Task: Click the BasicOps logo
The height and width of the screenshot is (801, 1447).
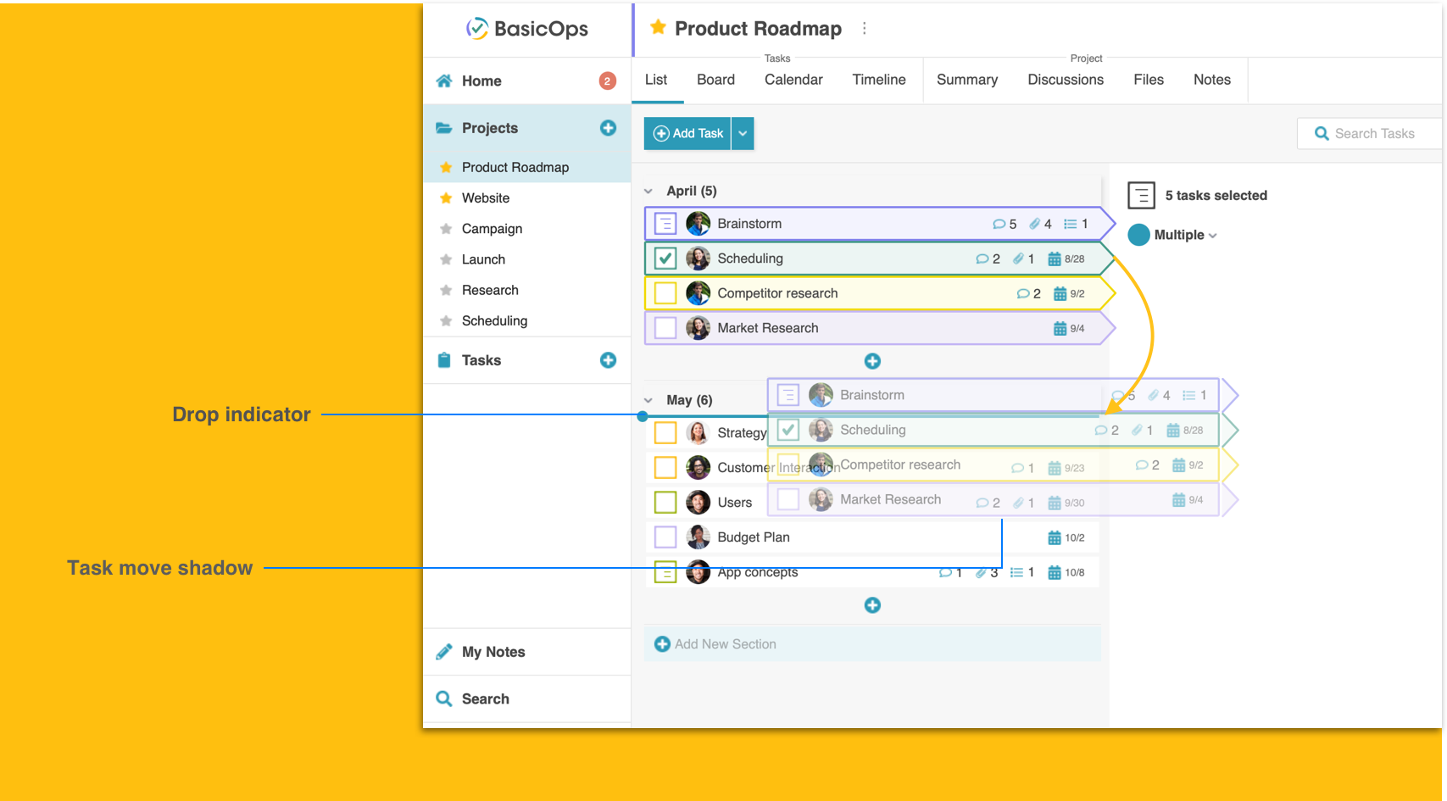Action: click(x=526, y=29)
